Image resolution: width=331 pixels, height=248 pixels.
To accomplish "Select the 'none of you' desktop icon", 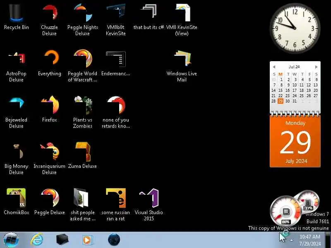I will (116, 105).
